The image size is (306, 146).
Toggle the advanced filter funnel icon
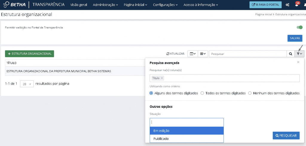(299, 54)
